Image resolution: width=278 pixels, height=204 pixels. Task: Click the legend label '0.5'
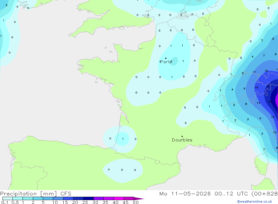tap(15, 202)
